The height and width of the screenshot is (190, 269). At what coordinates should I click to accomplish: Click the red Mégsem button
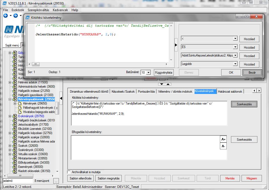coord(252,178)
